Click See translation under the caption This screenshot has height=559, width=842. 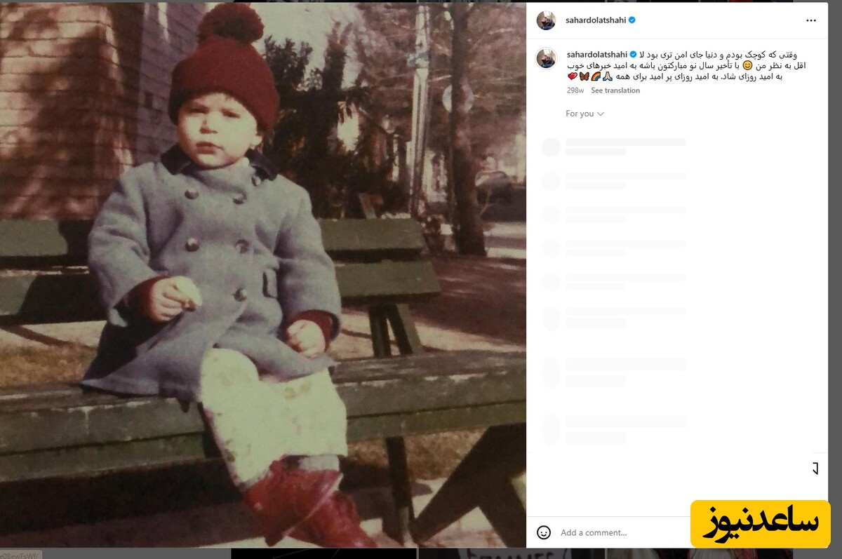point(615,90)
